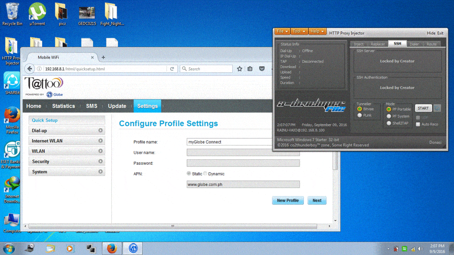Click the page info icon in address bar
Image resolution: width=454 pixels, height=255 pixels.
39,69
